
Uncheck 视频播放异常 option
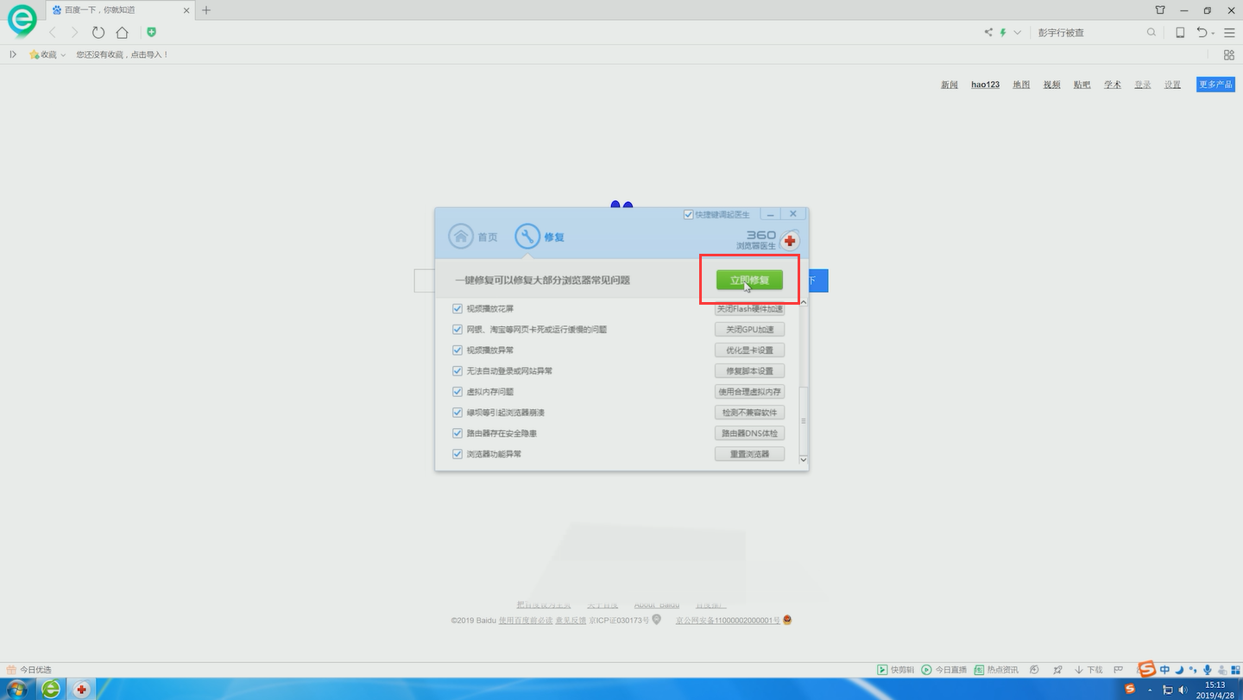[x=457, y=350]
